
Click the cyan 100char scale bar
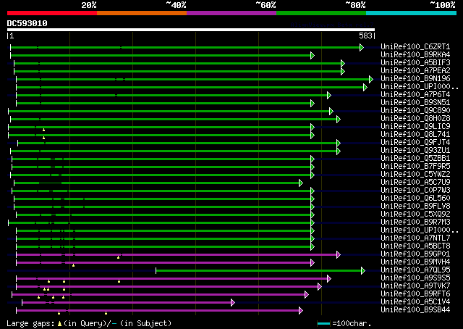click(x=323, y=324)
